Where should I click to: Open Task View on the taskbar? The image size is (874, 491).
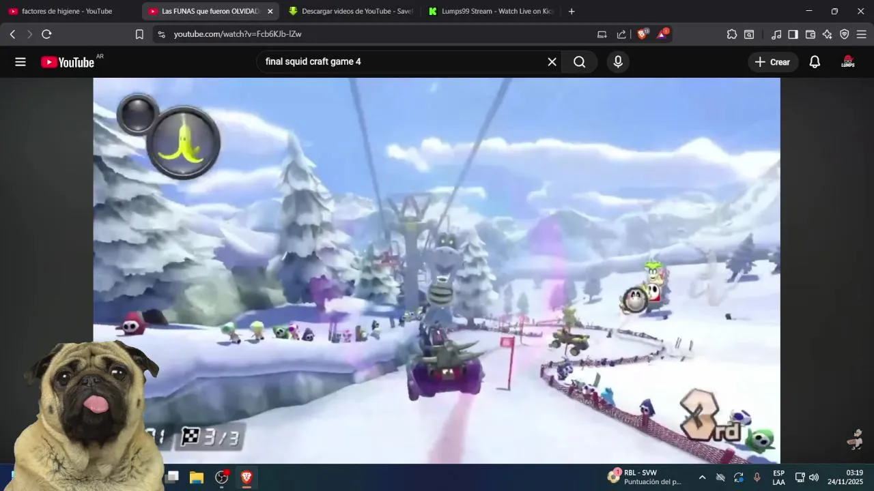click(172, 477)
